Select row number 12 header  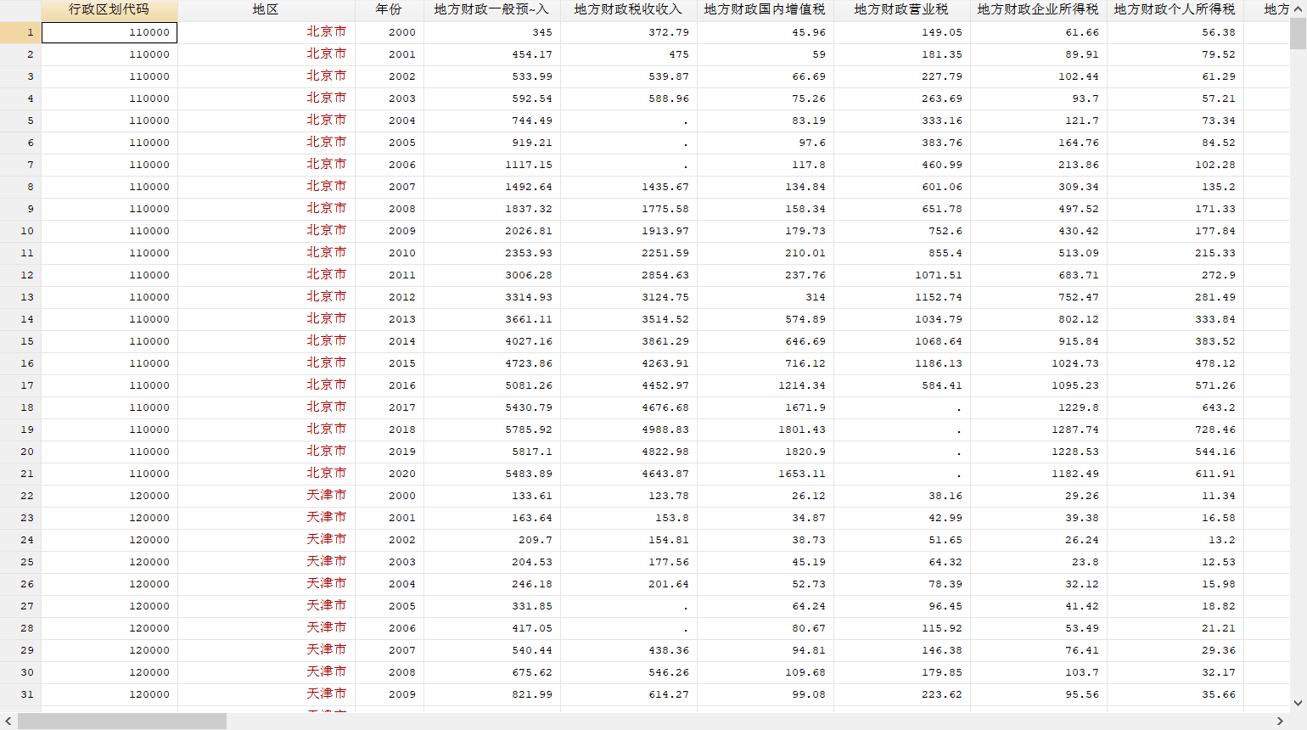click(x=20, y=275)
